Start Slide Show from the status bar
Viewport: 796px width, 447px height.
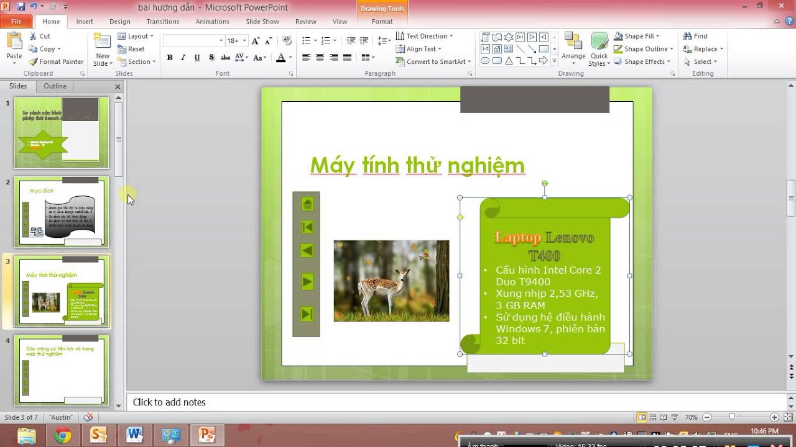click(x=675, y=417)
